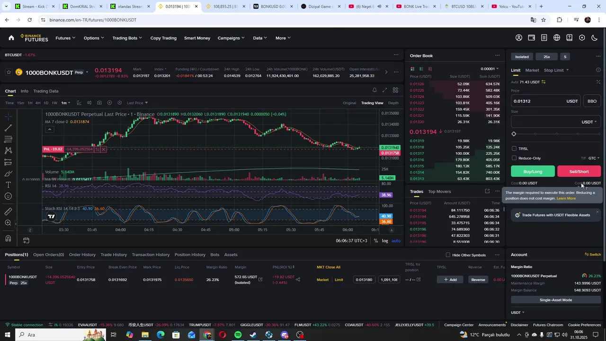The image size is (606, 341).
Task: Enable the TP/SL checkbox
Action: click(514, 149)
